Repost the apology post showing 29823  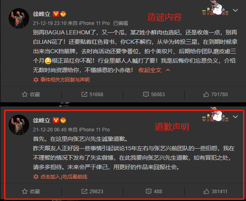(92, 191)
